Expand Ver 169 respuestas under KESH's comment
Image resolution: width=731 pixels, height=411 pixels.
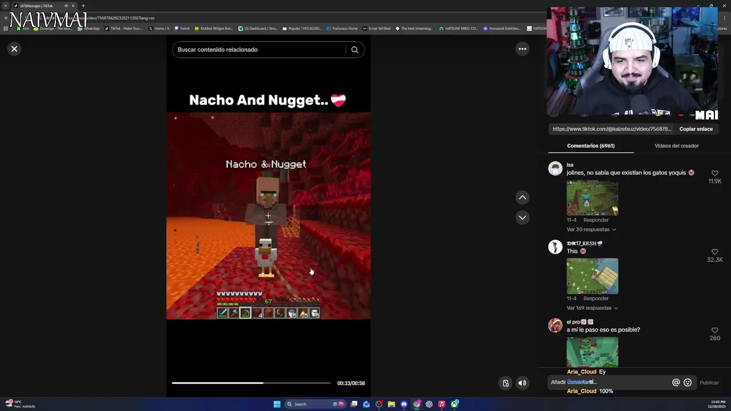tap(592, 308)
